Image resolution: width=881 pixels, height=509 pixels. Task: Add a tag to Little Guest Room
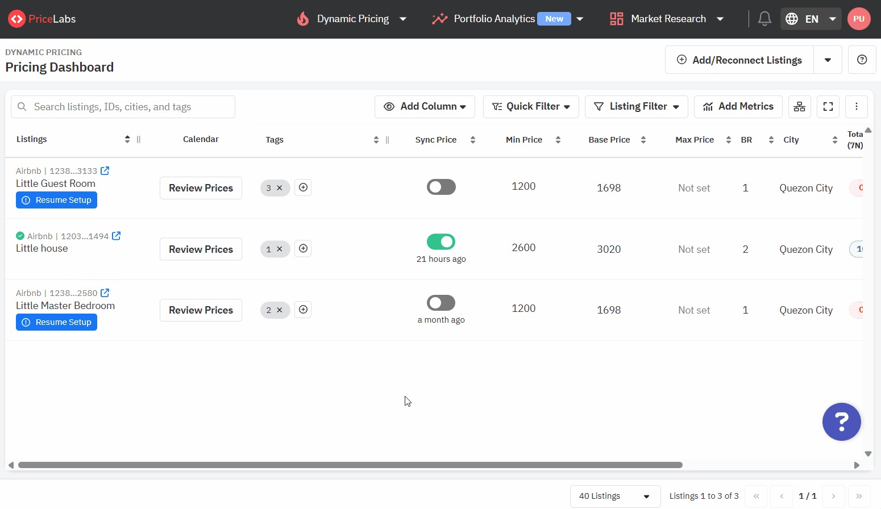click(304, 187)
